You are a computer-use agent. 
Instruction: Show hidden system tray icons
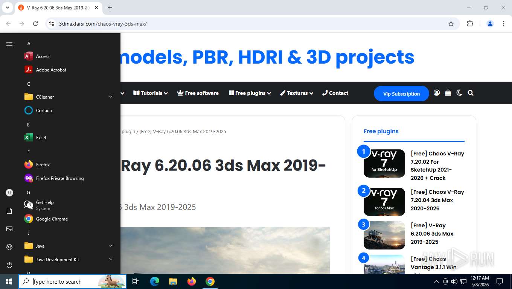click(436, 281)
